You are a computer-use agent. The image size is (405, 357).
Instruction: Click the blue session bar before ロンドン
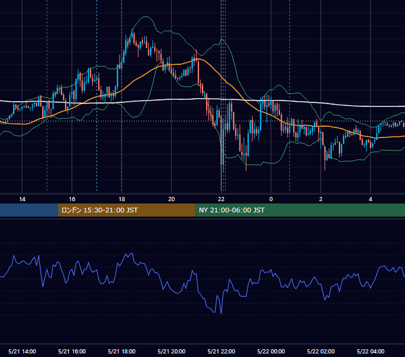pyautogui.click(x=29, y=210)
